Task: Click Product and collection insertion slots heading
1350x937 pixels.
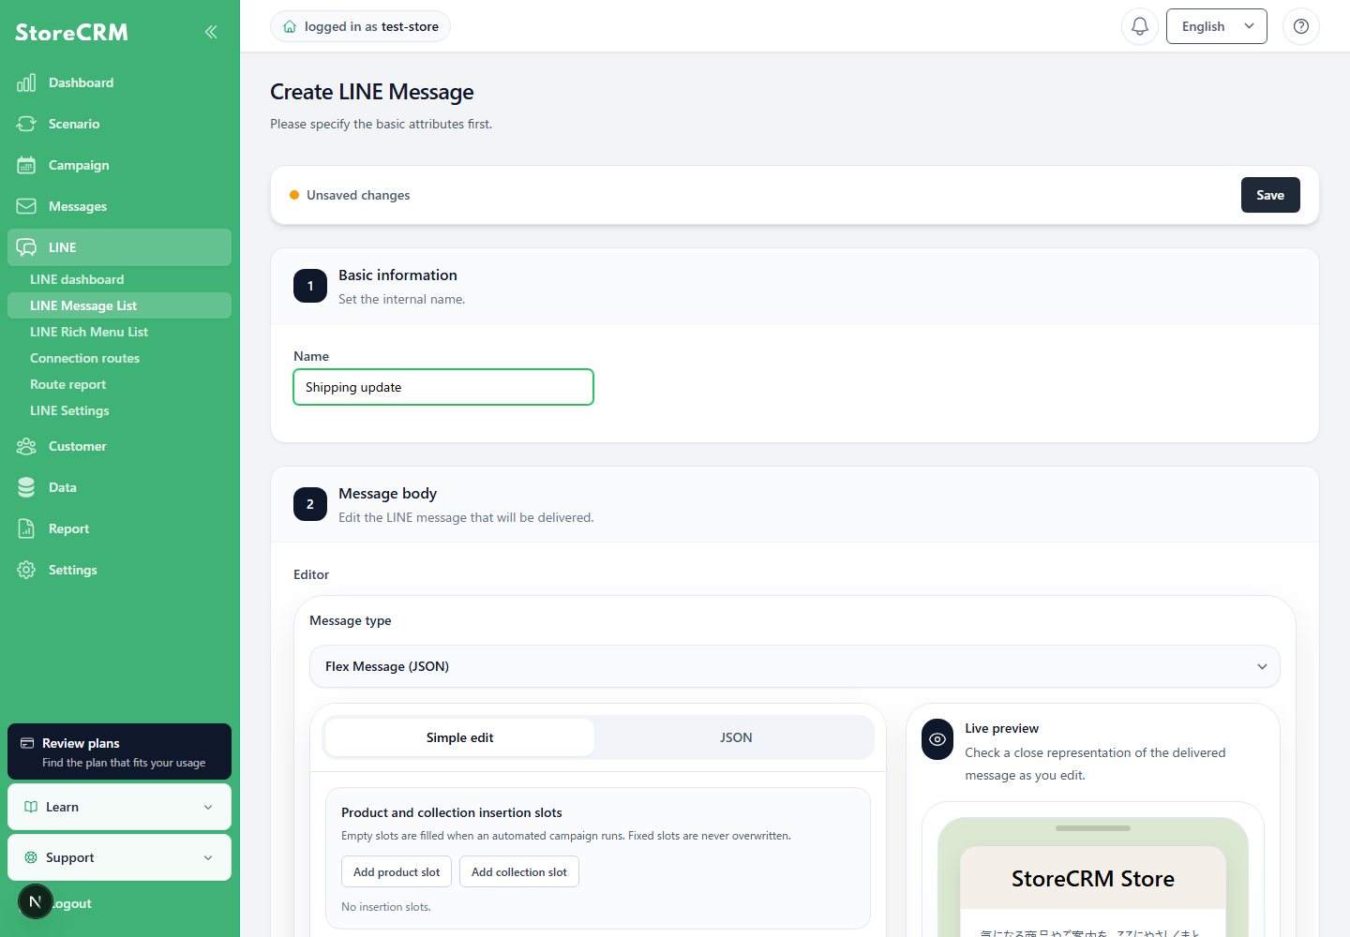Action: pos(452,812)
